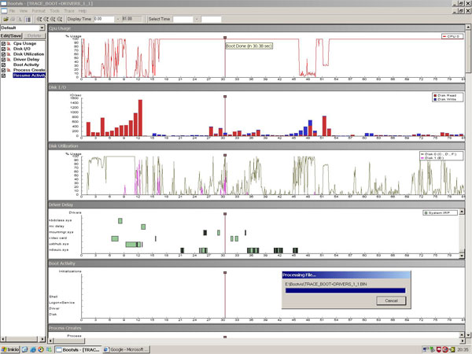
Task: Toggle the Disk Utilization checkbox
Action: pyautogui.click(x=3, y=53)
